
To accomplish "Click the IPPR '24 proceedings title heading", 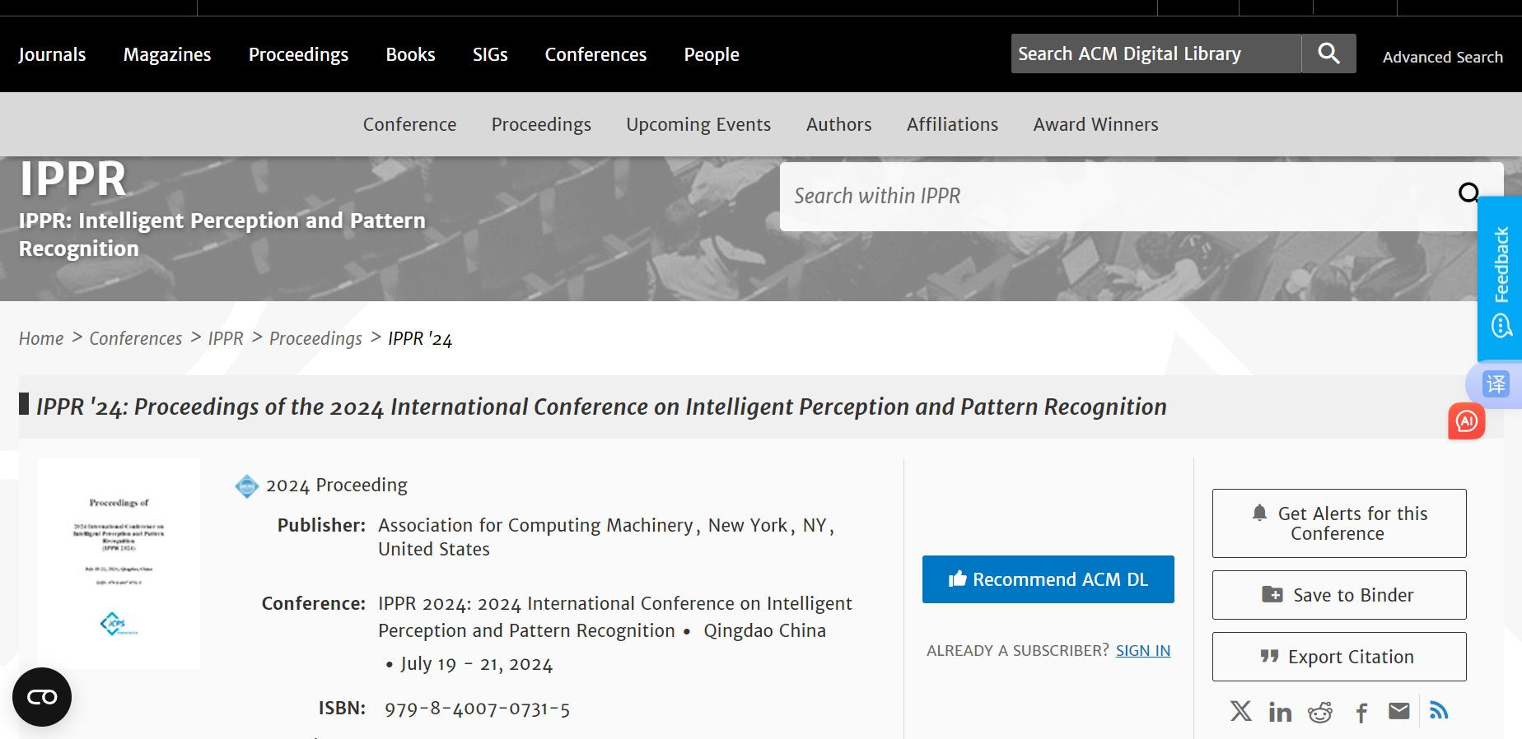I will pyautogui.click(x=601, y=407).
